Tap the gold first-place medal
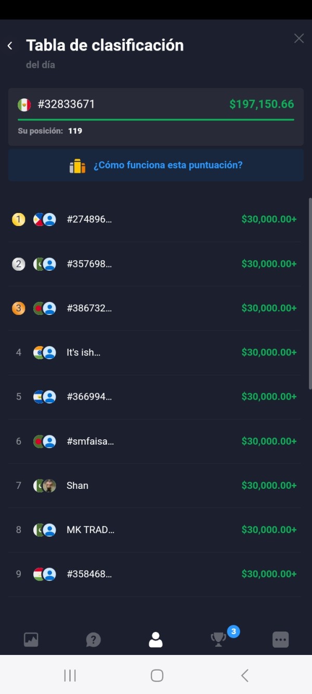312x694 pixels. coord(19,220)
